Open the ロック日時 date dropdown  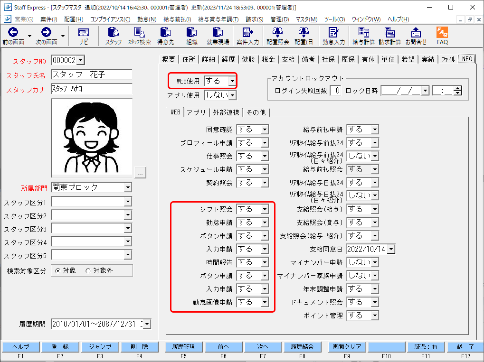tap(426, 91)
